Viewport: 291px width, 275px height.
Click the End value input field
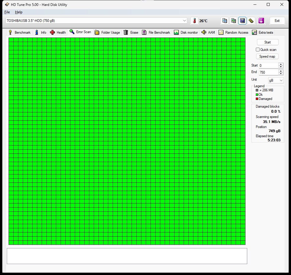pyautogui.click(x=268, y=72)
